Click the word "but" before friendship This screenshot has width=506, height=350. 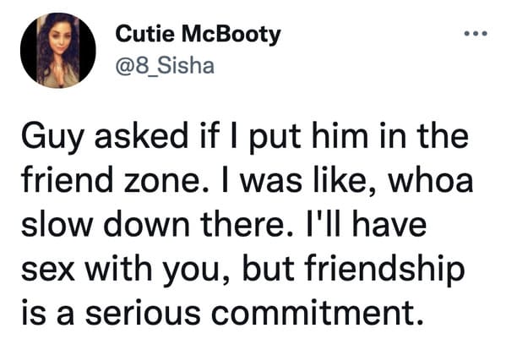(268, 268)
